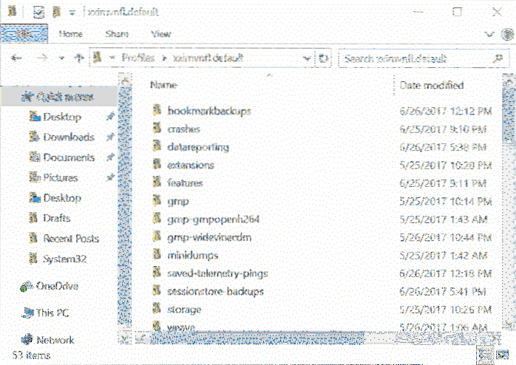The width and height of the screenshot is (516, 365).
Task: Click Profiles in the address breadcrumb
Action: pos(135,58)
